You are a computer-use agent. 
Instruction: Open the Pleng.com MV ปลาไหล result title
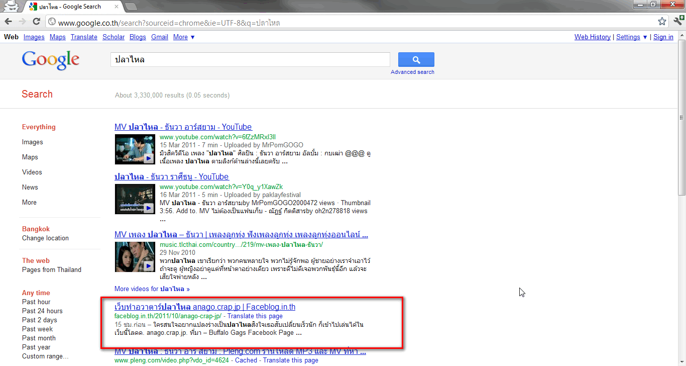pyautogui.click(x=240, y=351)
